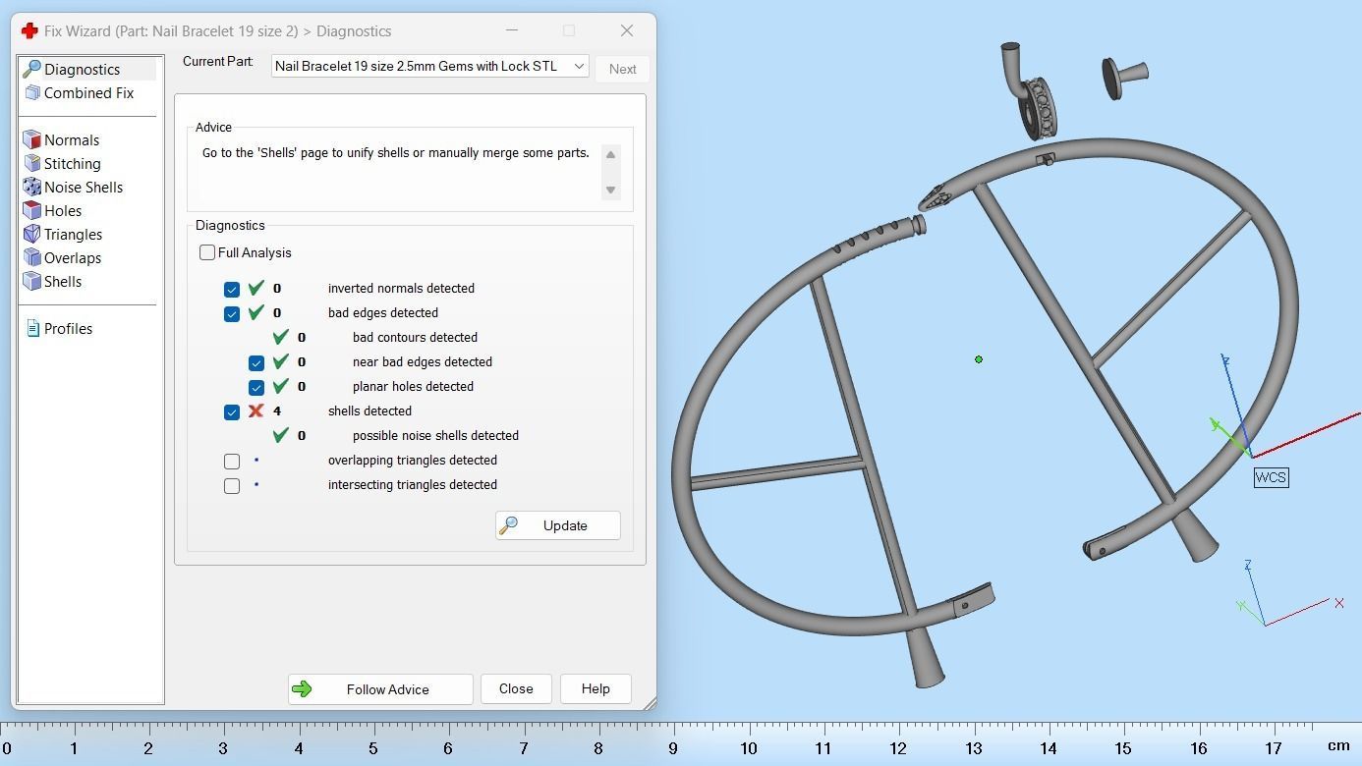Screen dimensions: 1362x766
Task: Close the Fix Wizard window
Action: tap(627, 30)
